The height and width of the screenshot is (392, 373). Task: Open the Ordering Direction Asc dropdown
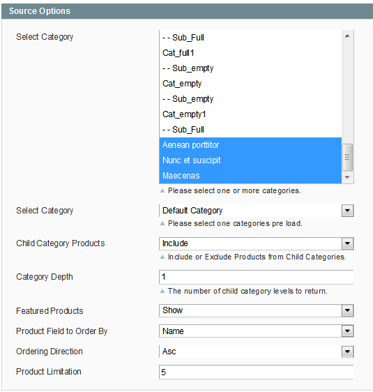coord(347,352)
